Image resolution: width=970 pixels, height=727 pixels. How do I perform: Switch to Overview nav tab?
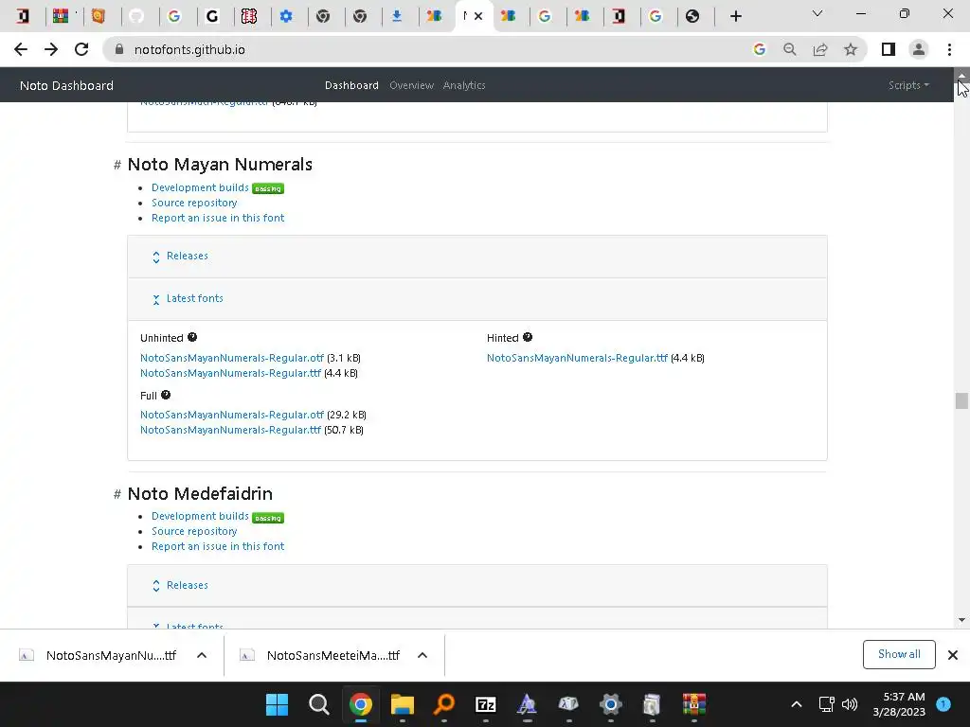[411, 85]
